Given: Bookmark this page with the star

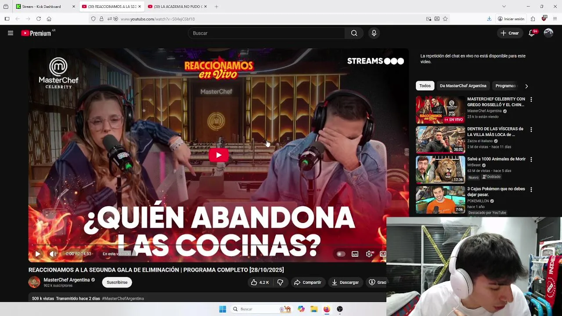Looking at the screenshot, I should pos(445,19).
